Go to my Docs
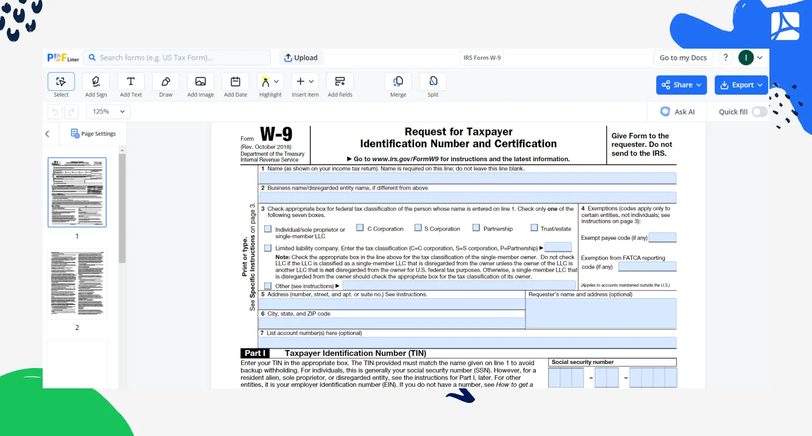This screenshot has width=812, height=436. [683, 57]
